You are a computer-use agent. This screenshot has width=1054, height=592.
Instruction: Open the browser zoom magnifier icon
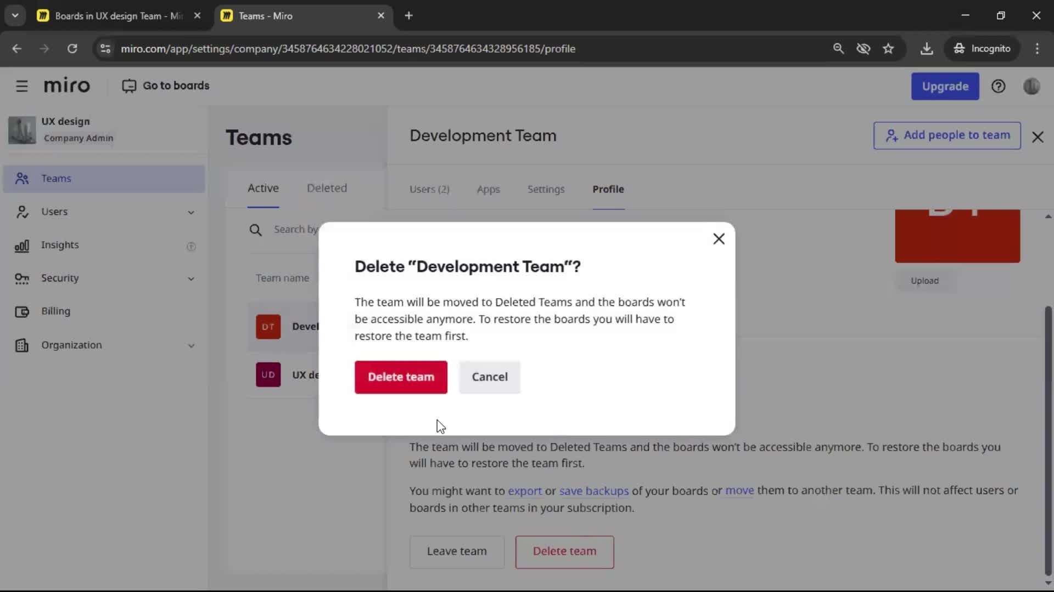[838, 49]
